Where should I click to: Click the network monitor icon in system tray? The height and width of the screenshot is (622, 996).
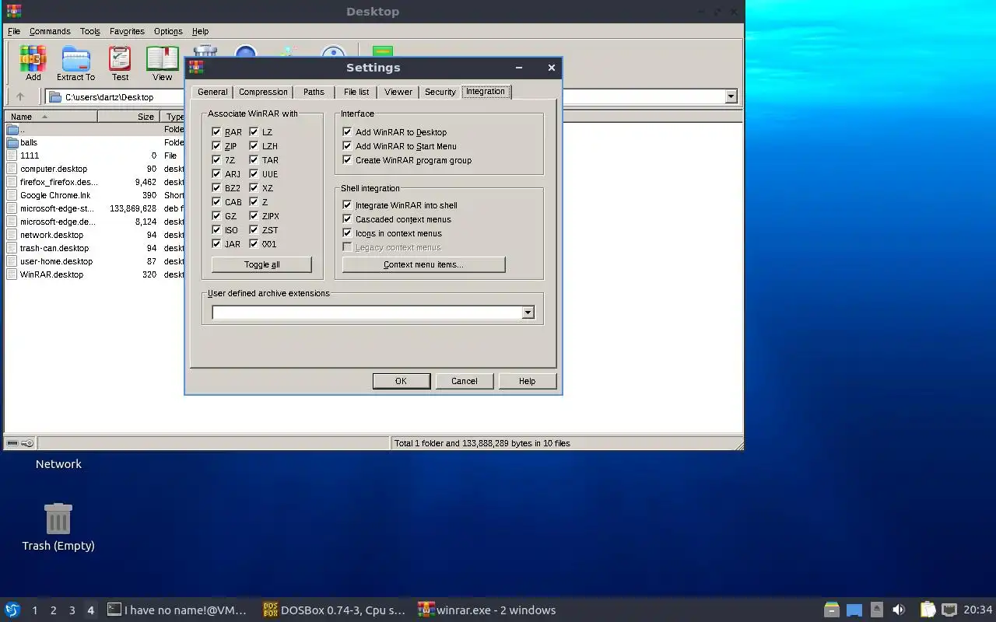click(x=949, y=610)
